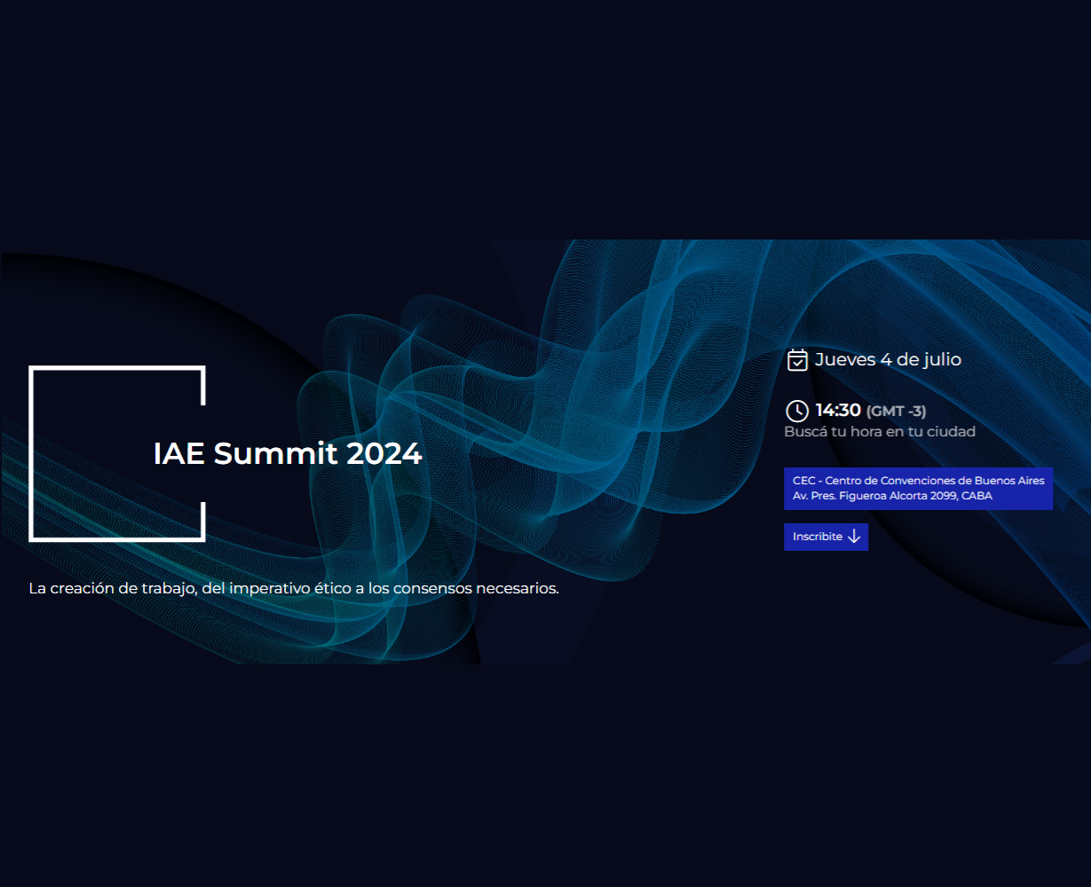
Task: Click 'CABA' in the venue address
Action: [976, 496]
